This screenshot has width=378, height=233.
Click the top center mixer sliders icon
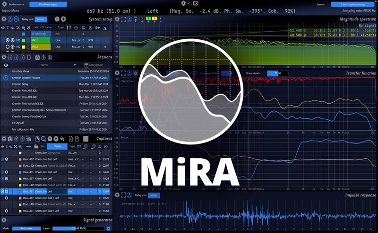(x=190, y=3)
